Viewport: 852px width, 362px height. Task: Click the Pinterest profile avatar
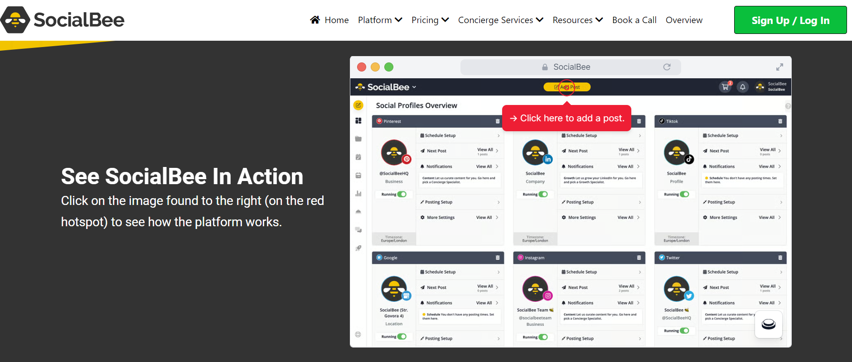394,152
